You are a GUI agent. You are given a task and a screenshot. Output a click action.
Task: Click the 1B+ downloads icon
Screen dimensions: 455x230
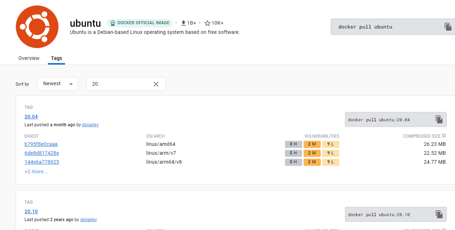click(184, 23)
